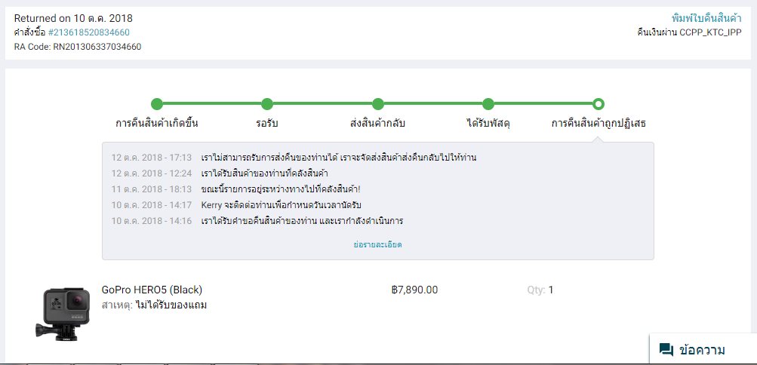Image resolution: width=757 pixels, height=365 pixels.
Task: Click the การคืนสินค้าถูกปฏิเสธ step label
Action: tap(599, 124)
